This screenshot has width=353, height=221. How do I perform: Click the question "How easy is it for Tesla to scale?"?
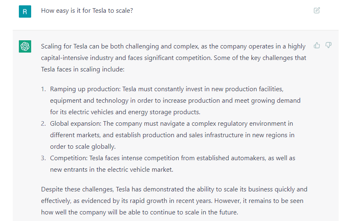(87, 11)
